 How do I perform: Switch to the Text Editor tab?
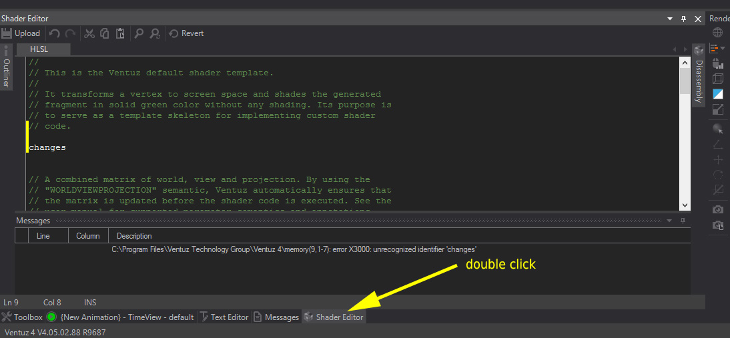[224, 317]
